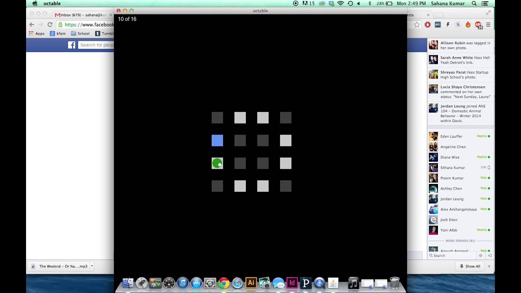Launch iTunes from the Dock
The height and width of the screenshot is (293, 521).
[x=183, y=282]
